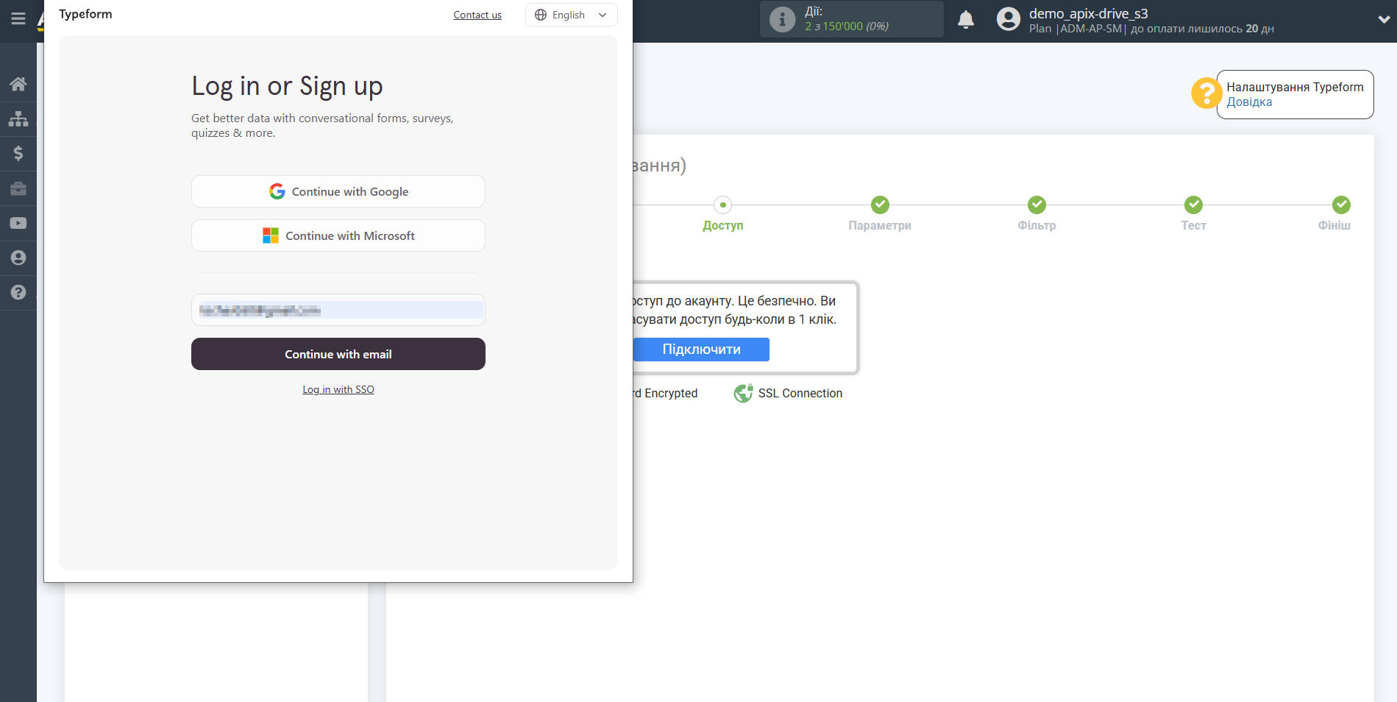Open the billing dollar icon in the sidebar

click(x=18, y=153)
